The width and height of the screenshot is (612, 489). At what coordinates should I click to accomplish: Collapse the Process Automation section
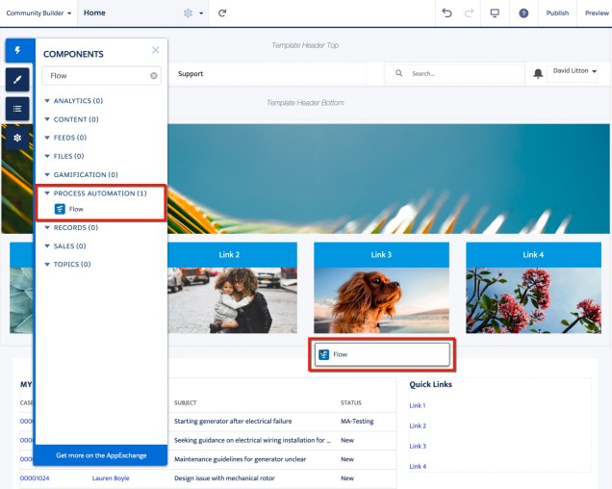tap(47, 193)
